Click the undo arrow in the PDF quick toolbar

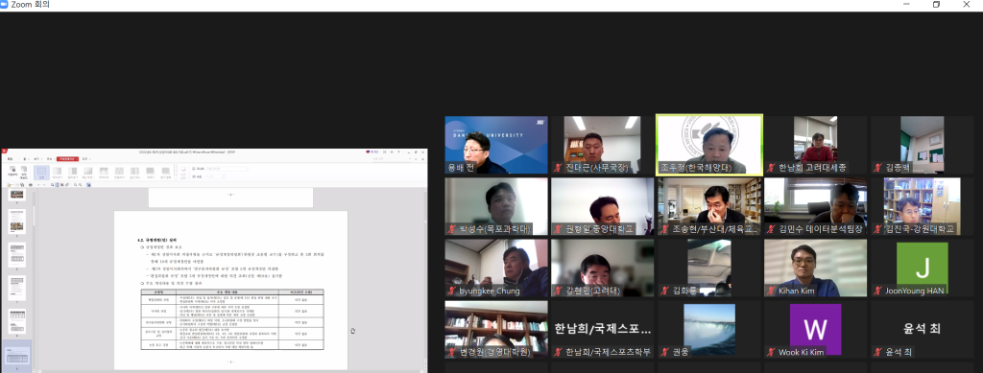38,185
